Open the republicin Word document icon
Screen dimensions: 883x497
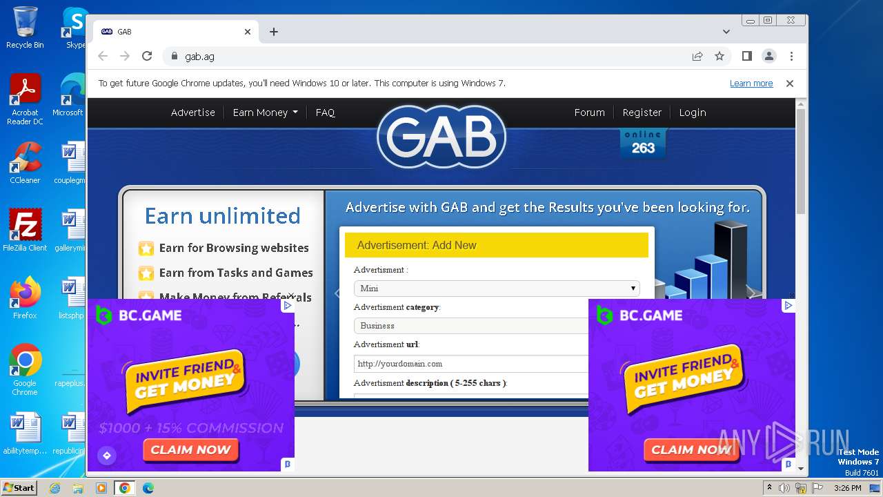70,434
